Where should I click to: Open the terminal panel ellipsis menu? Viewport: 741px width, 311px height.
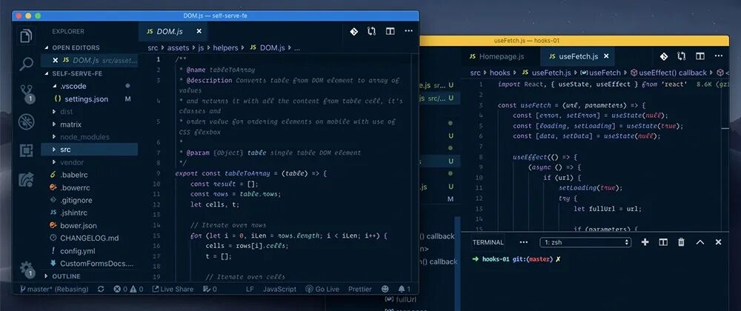(x=523, y=242)
